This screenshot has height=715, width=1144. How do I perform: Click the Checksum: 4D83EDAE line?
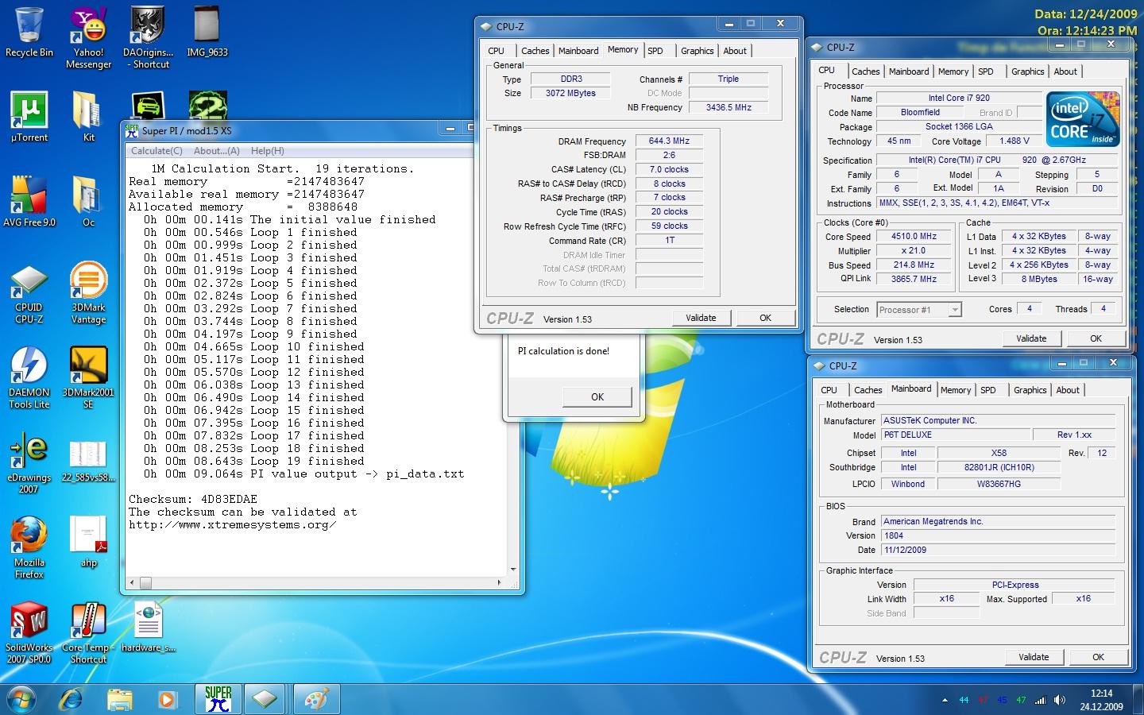(x=193, y=499)
